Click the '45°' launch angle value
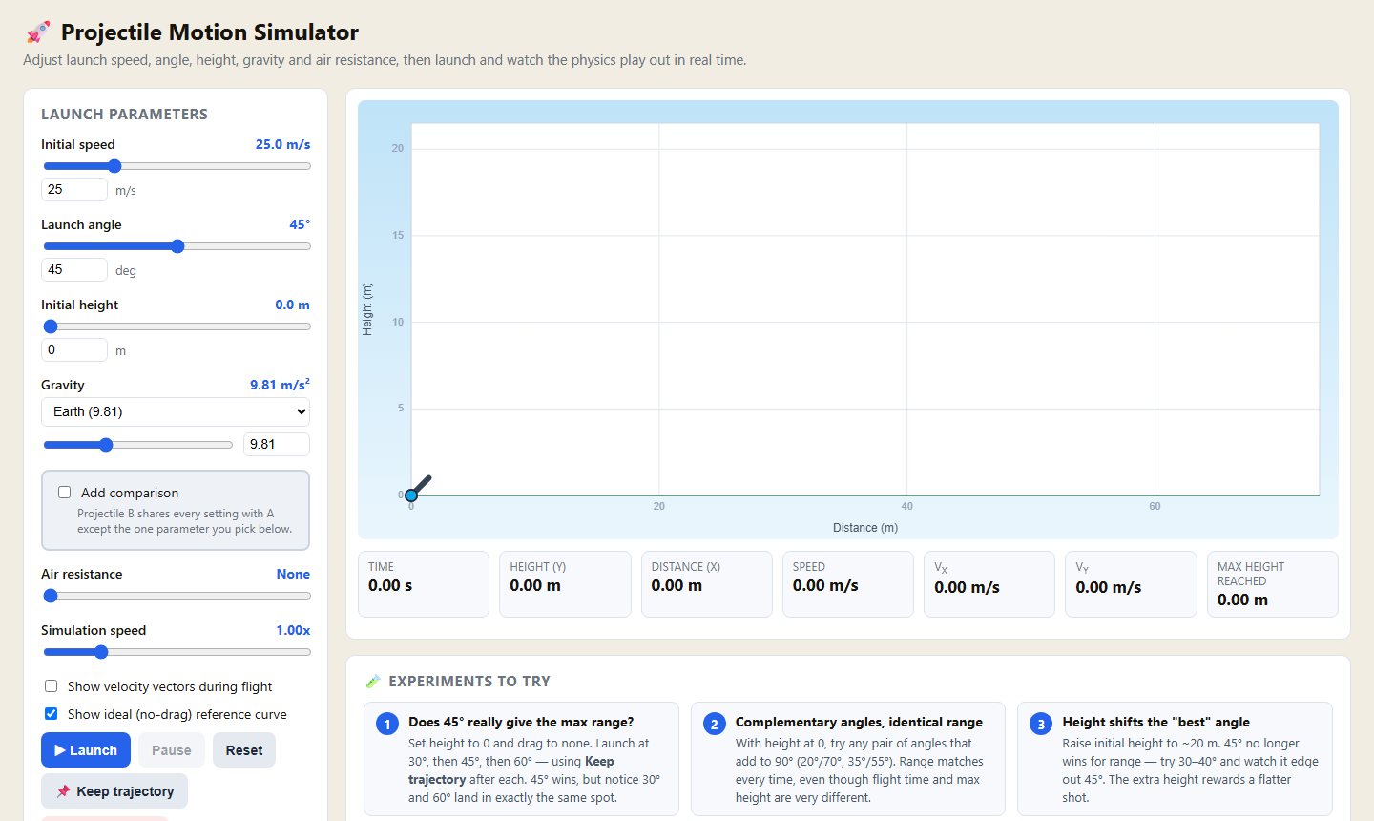The width and height of the screenshot is (1374, 821). 300,224
